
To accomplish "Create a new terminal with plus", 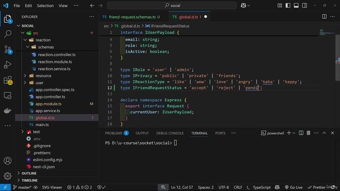I will pyautogui.click(x=289, y=133).
